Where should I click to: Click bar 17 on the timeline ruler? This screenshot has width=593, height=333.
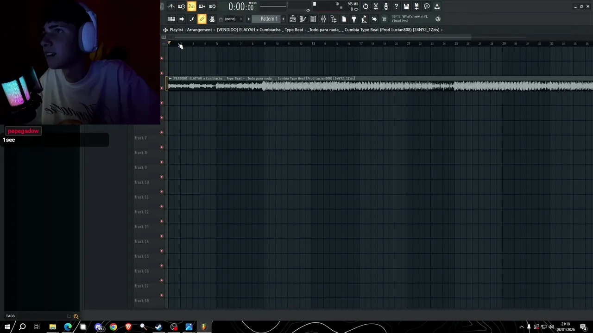(360, 44)
